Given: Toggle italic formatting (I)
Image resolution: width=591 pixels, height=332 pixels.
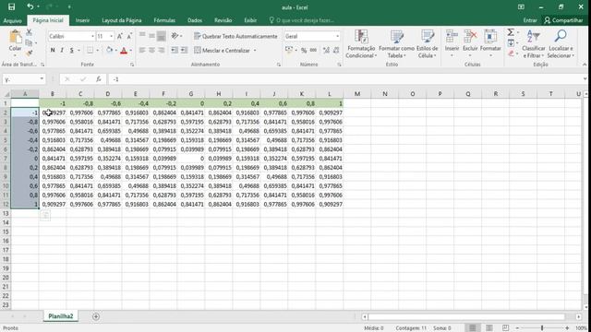Looking at the screenshot, I should click(x=62, y=50).
